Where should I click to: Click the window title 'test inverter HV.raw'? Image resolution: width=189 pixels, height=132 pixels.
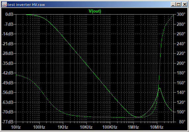(x=26, y=5)
